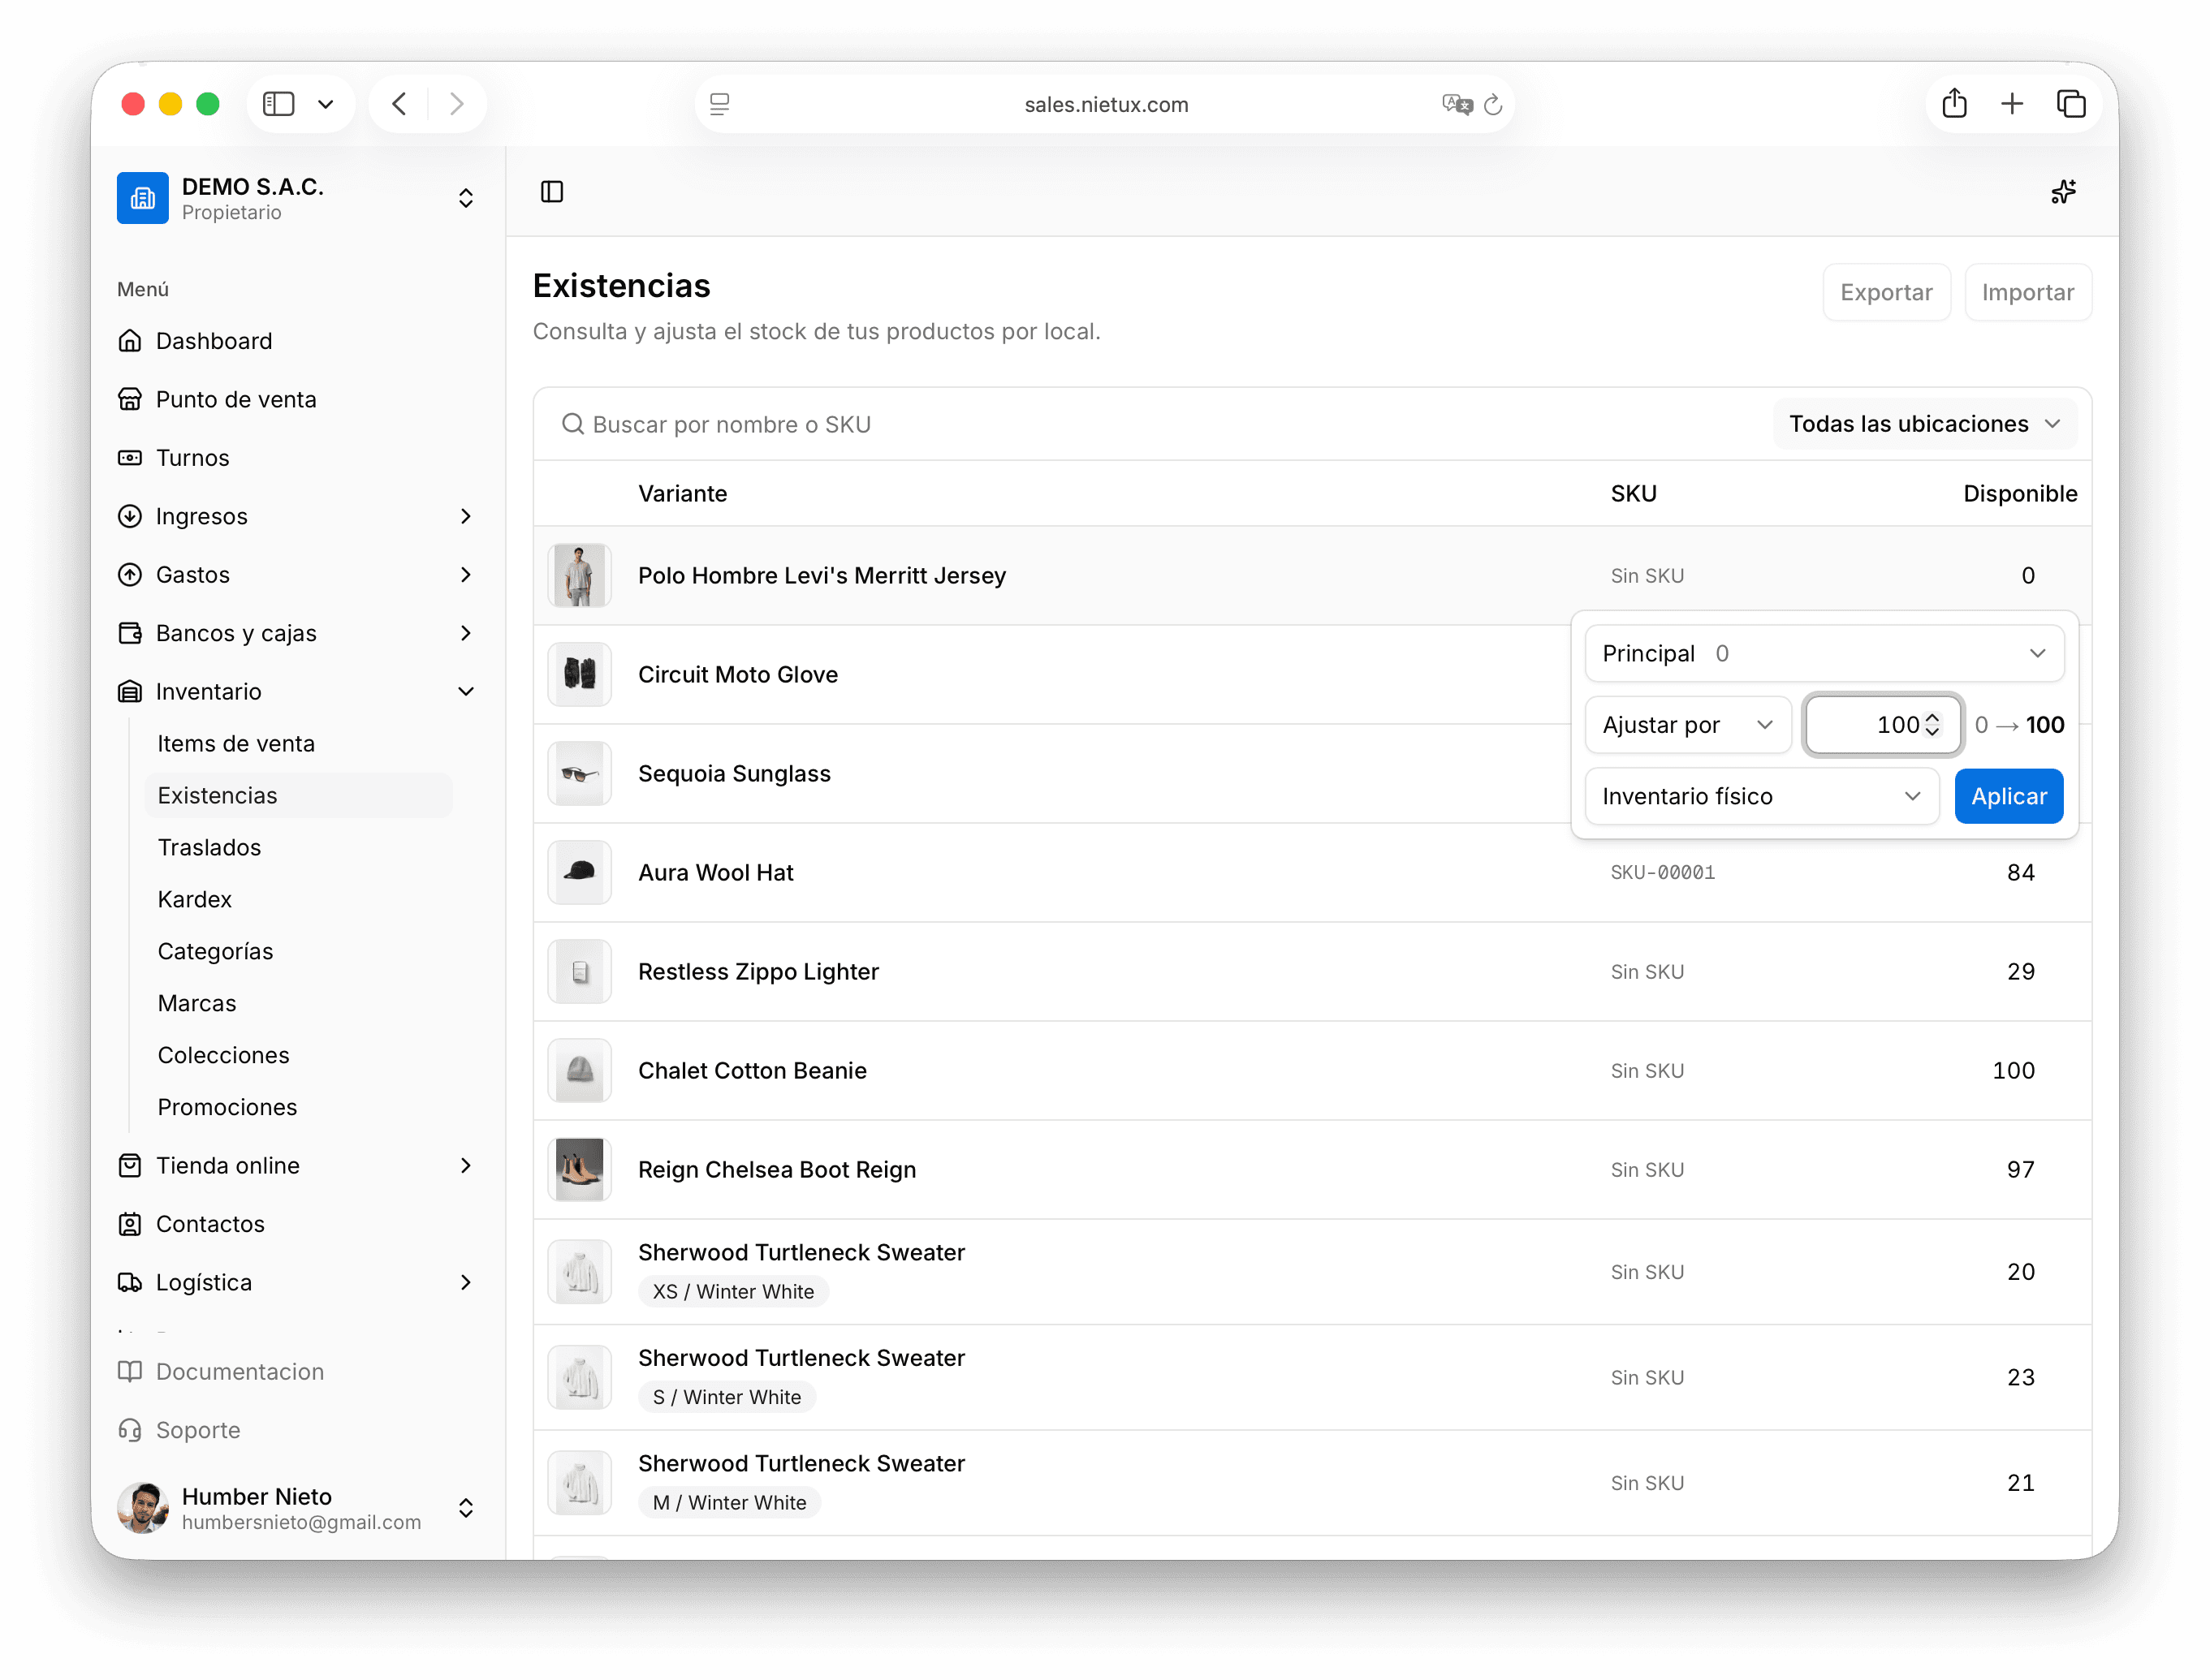
Task: Open the AI sparkles assistant icon
Action: 2063,191
